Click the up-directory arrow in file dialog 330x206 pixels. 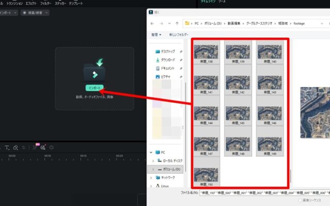[176, 23]
